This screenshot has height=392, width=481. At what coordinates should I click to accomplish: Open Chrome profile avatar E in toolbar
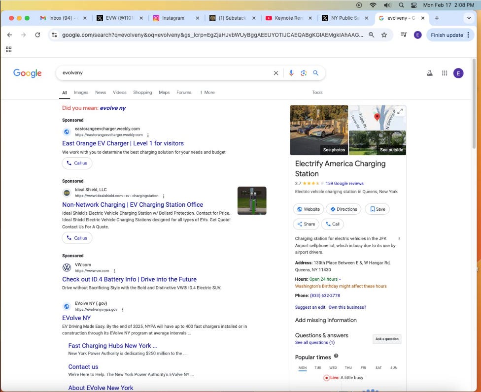point(417,35)
